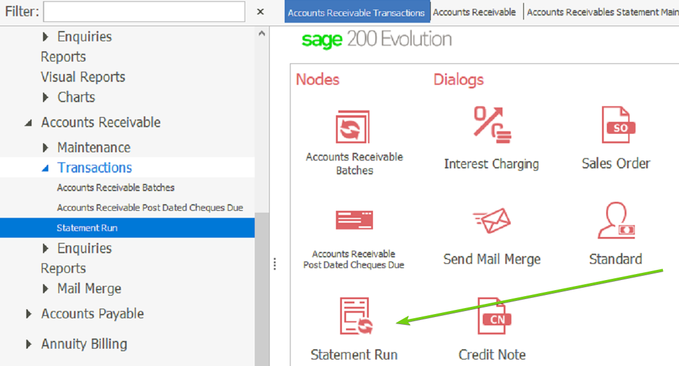Open the Accounts Receivable Batches node icon
Image resolution: width=679 pixels, height=366 pixels.
[x=354, y=127]
